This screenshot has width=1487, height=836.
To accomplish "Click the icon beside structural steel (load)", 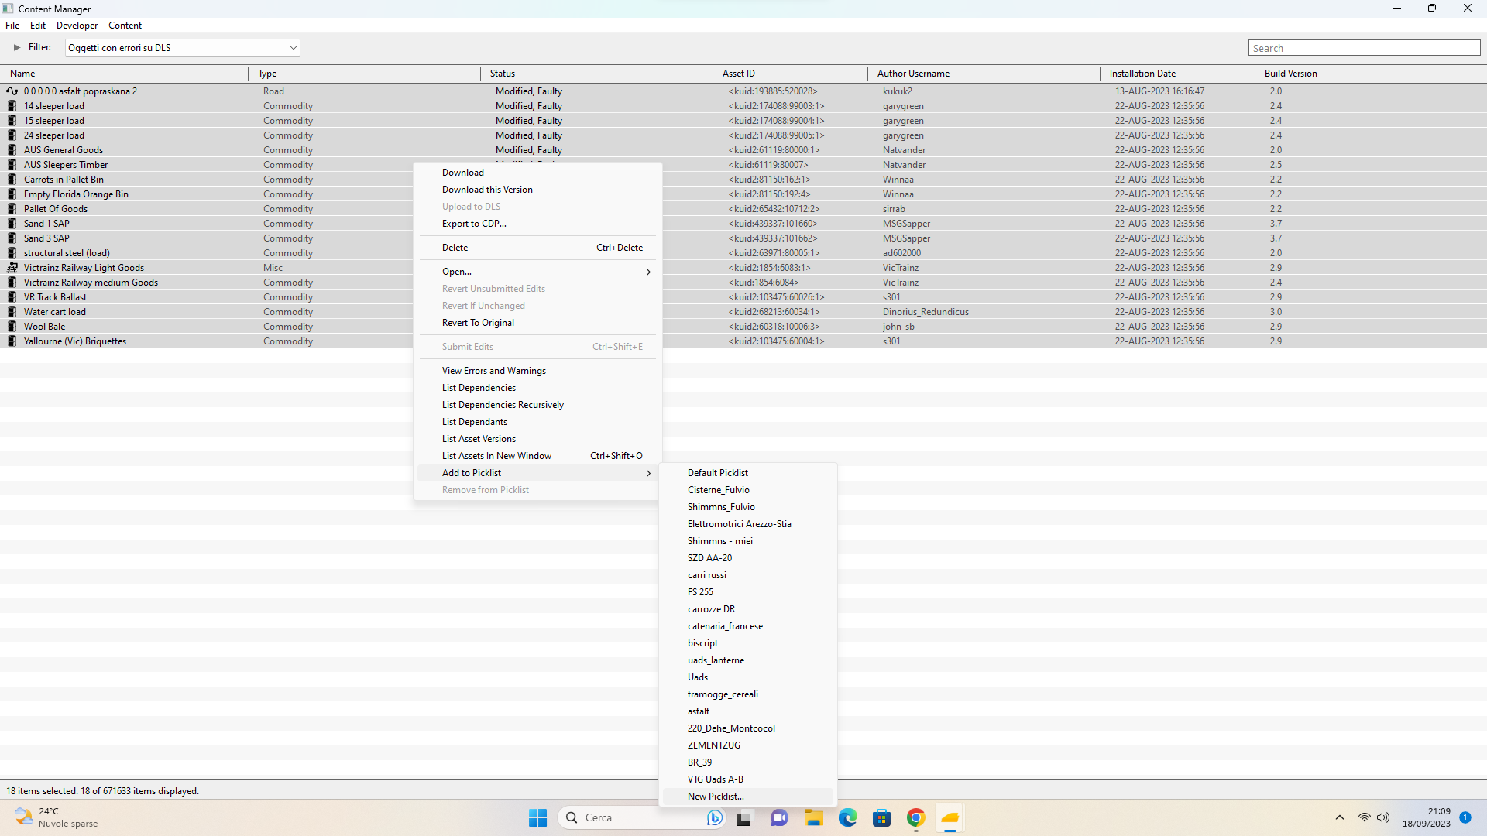I will pyautogui.click(x=12, y=253).
